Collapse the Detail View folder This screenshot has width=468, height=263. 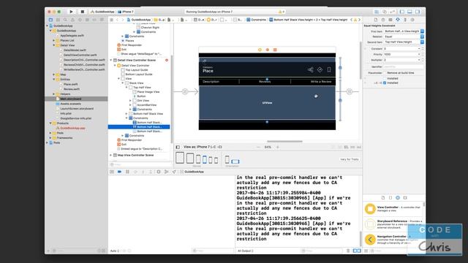(x=54, y=45)
